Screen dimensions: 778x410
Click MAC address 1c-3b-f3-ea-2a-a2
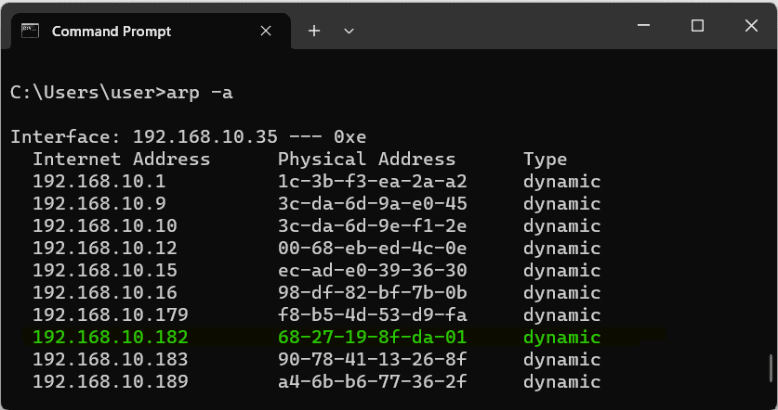[x=372, y=181]
